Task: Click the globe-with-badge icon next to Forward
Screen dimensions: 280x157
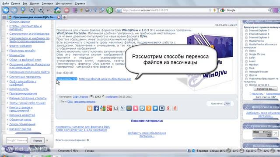Action: pyautogui.click(x=23, y=10)
